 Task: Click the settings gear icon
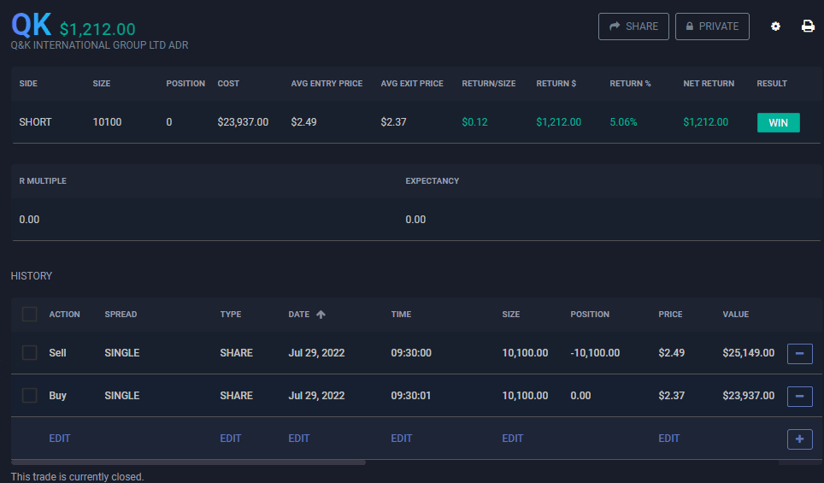pos(775,27)
